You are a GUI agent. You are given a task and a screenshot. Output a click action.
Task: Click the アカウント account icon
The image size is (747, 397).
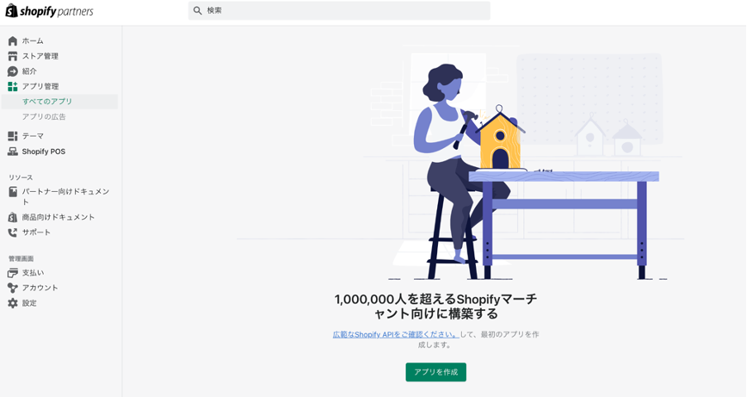(x=13, y=288)
